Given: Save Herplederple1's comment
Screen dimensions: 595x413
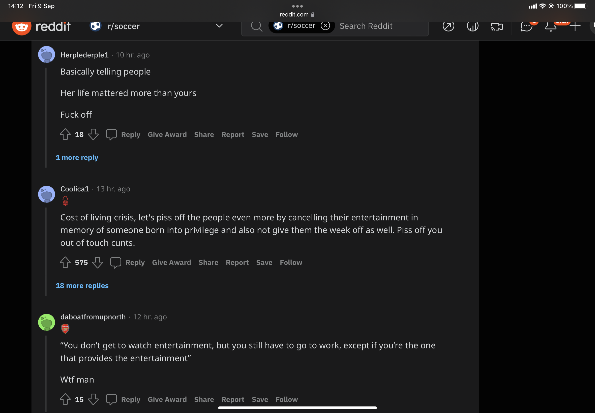Looking at the screenshot, I should pos(260,134).
